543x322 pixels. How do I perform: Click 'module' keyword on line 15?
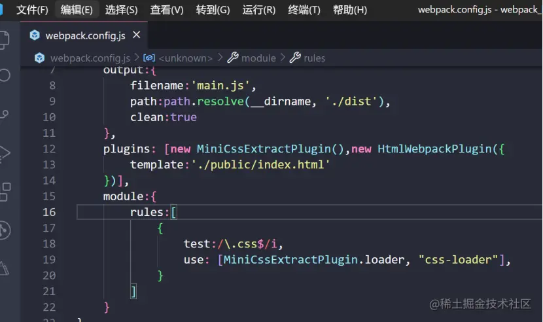coord(123,196)
